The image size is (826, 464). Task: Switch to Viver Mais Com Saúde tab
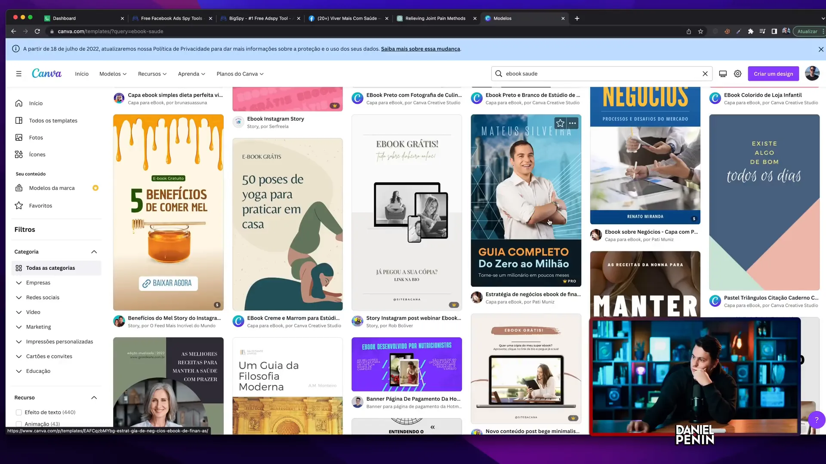pos(348,18)
